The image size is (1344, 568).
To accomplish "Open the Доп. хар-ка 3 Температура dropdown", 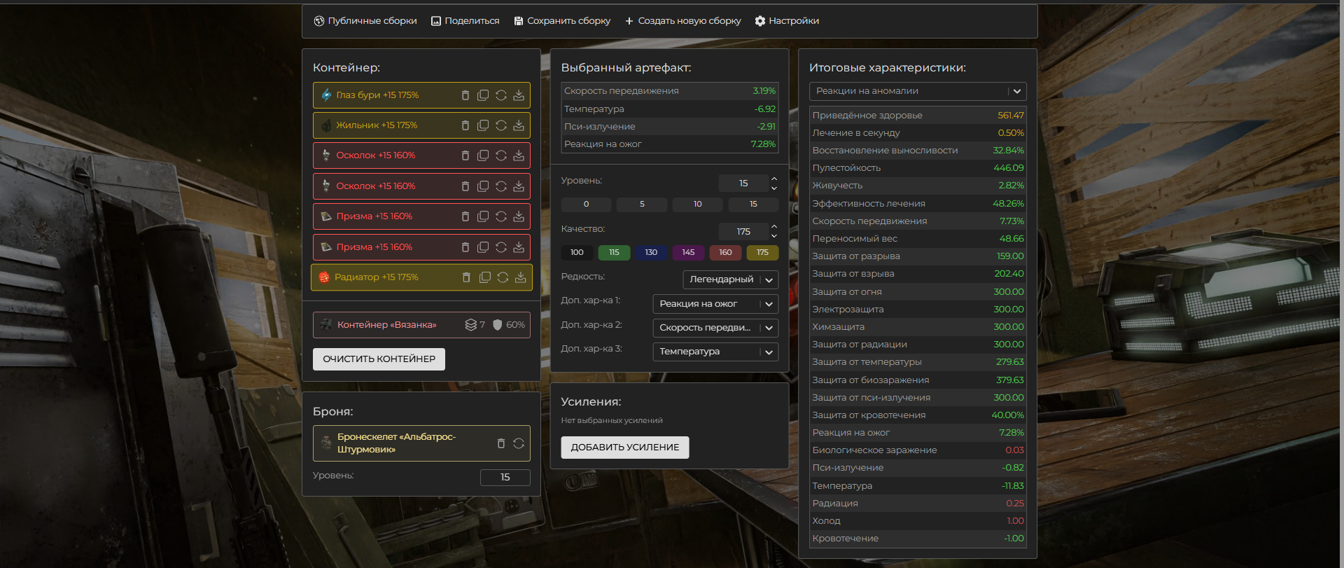I will click(715, 352).
